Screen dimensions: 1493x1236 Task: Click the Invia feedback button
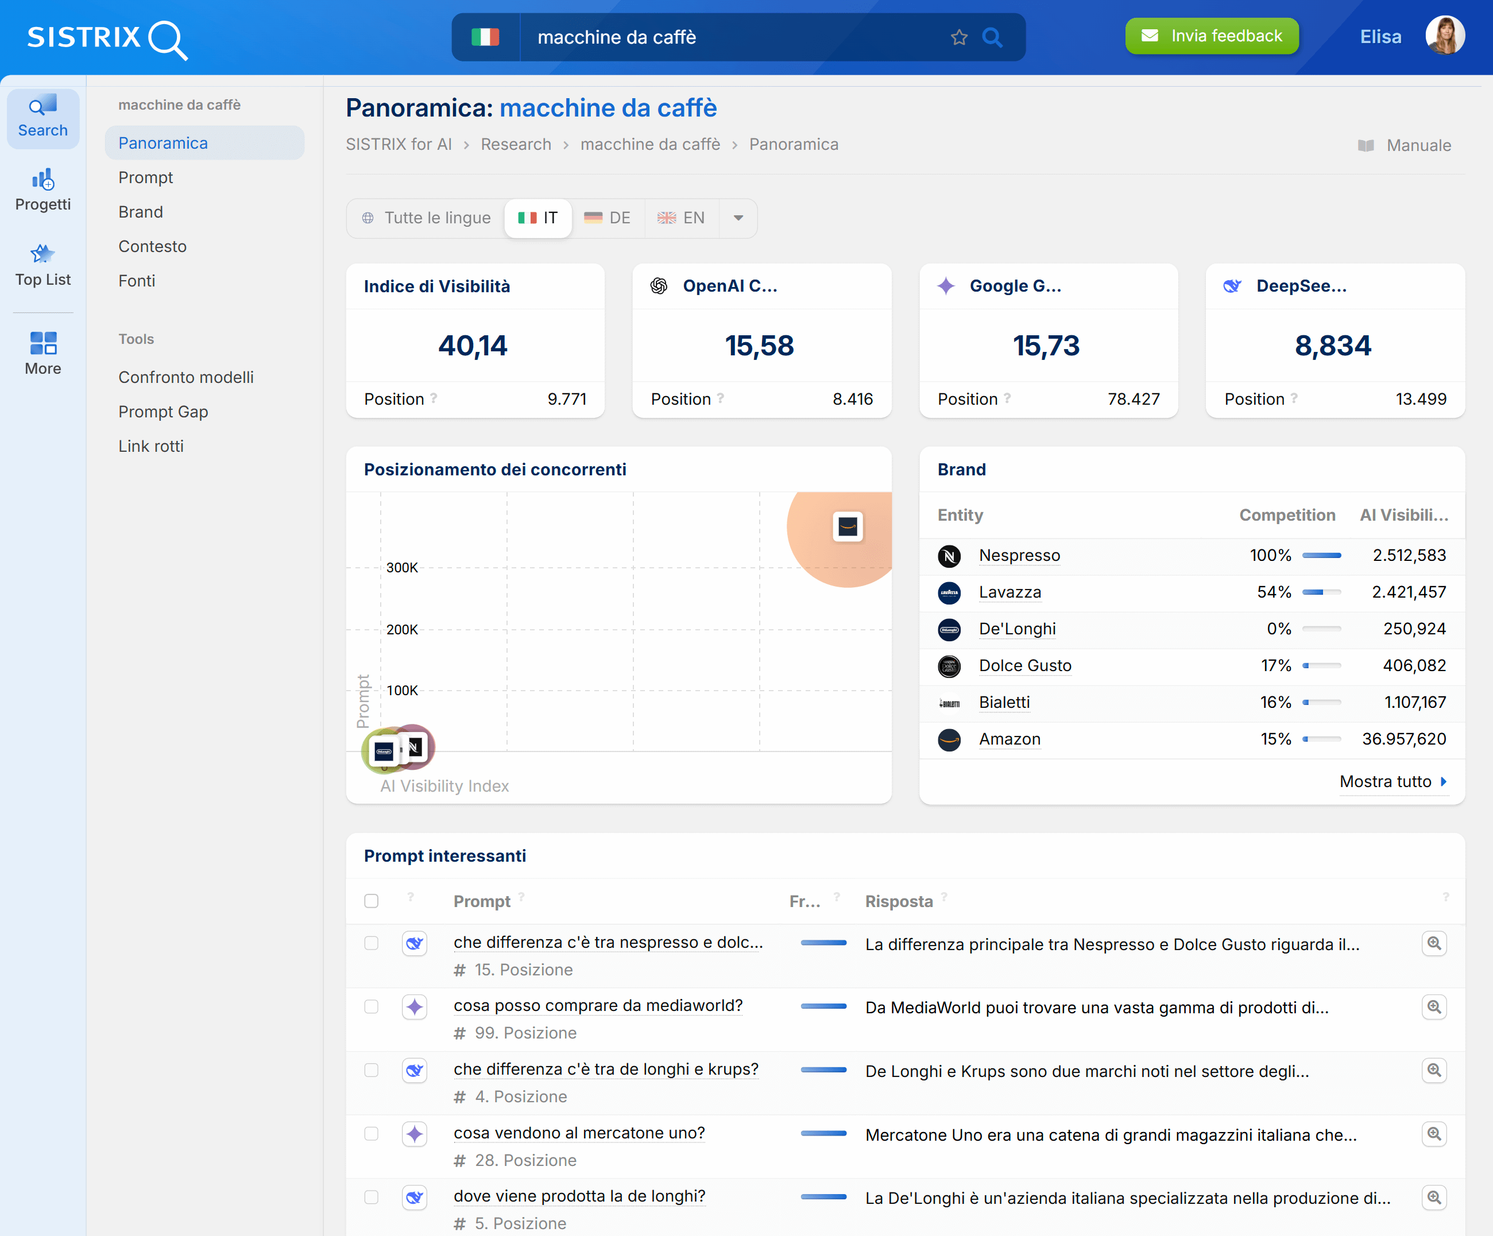[x=1212, y=36]
